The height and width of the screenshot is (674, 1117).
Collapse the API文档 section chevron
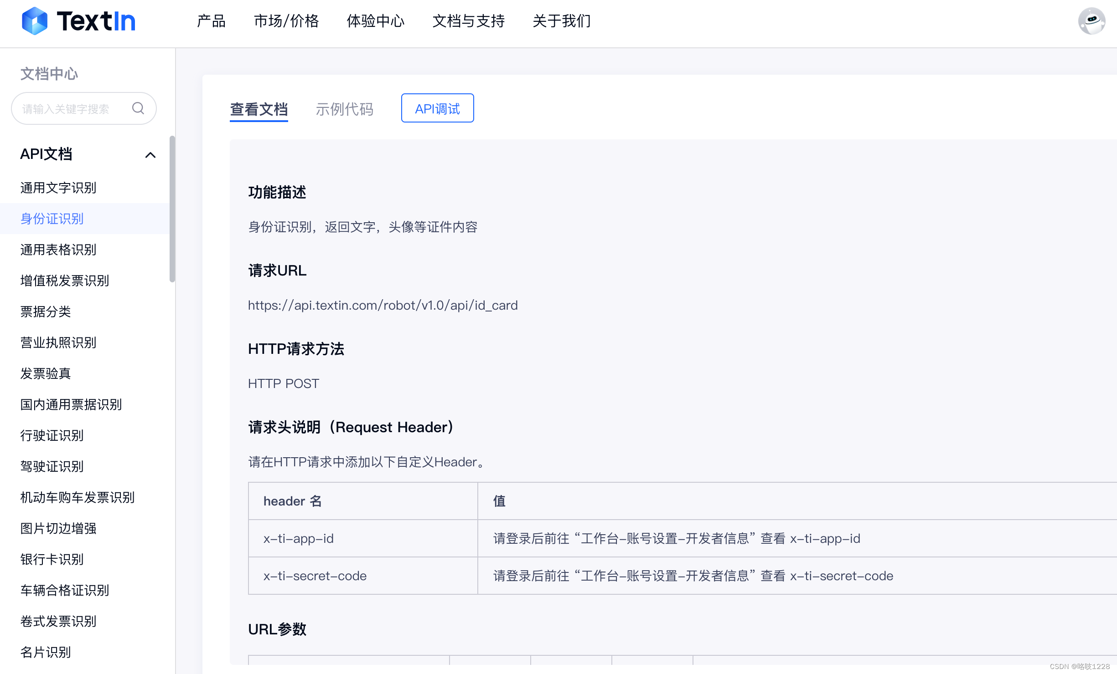tap(150, 155)
